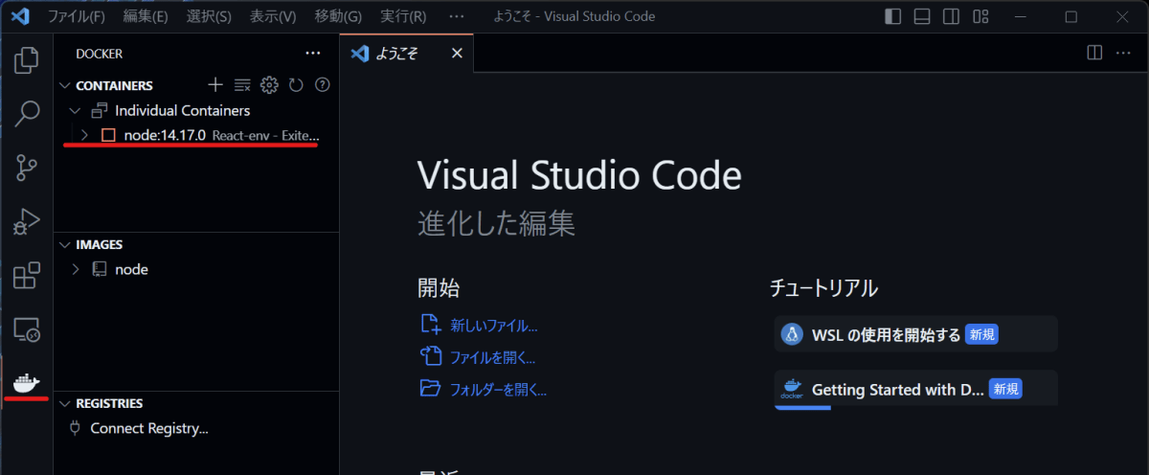This screenshot has width=1149, height=475.
Task: Click Connect Registry... entry
Action: [x=149, y=428]
